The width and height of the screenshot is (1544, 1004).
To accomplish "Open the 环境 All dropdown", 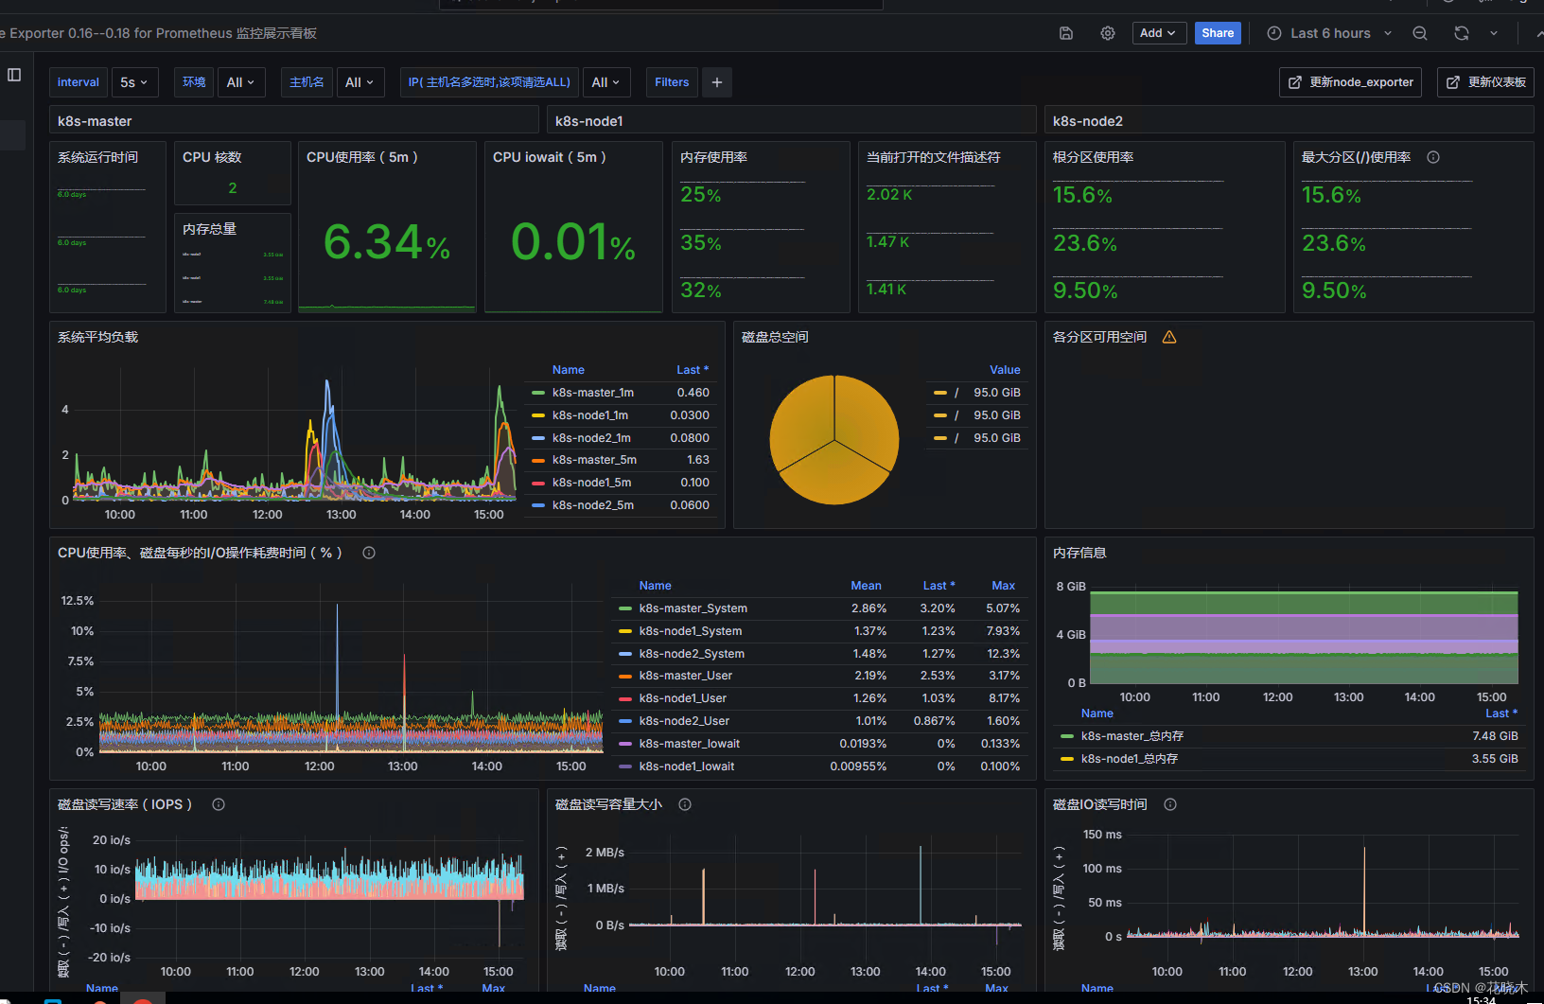I will [x=240, y=82].
